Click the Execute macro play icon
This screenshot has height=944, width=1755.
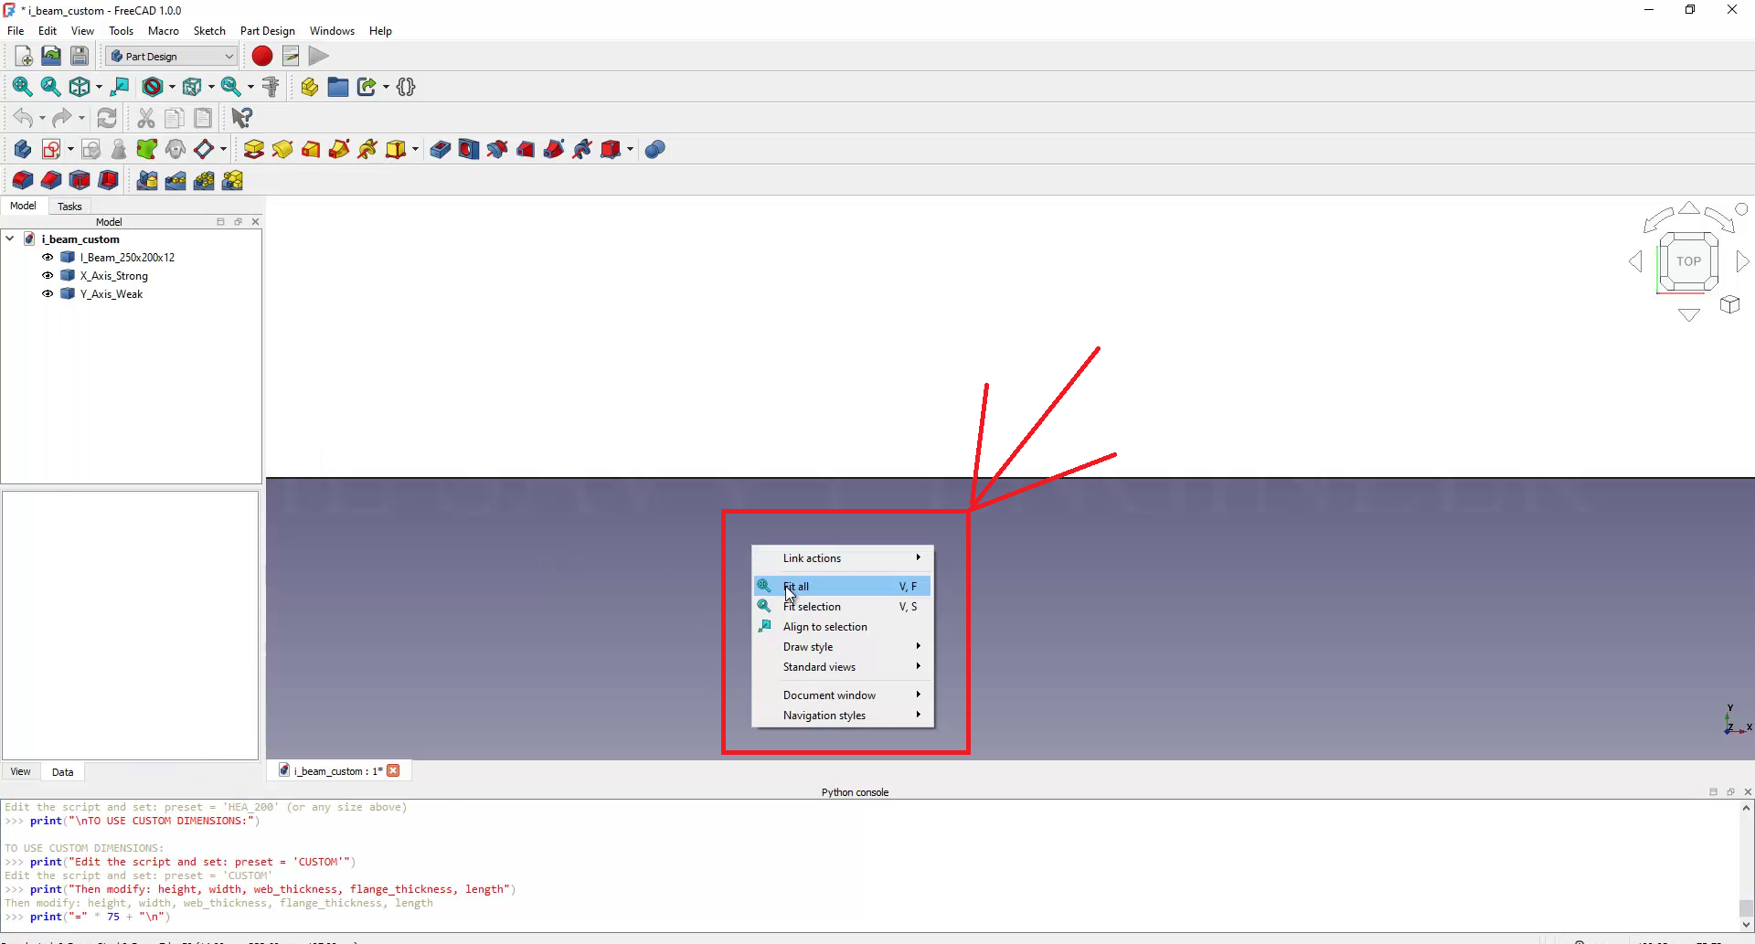coord(318,57)
